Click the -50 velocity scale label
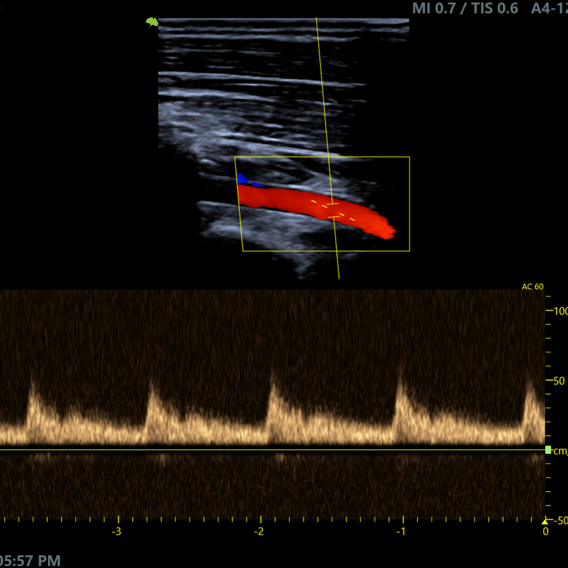 click(x=559, y=519)
